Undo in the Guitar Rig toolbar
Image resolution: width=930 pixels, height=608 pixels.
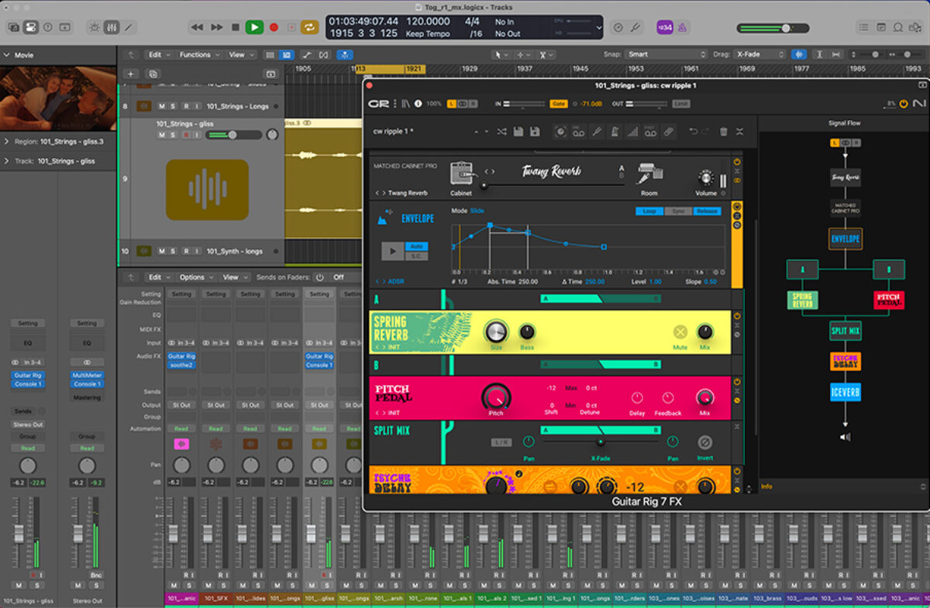[x=694, y=132]
